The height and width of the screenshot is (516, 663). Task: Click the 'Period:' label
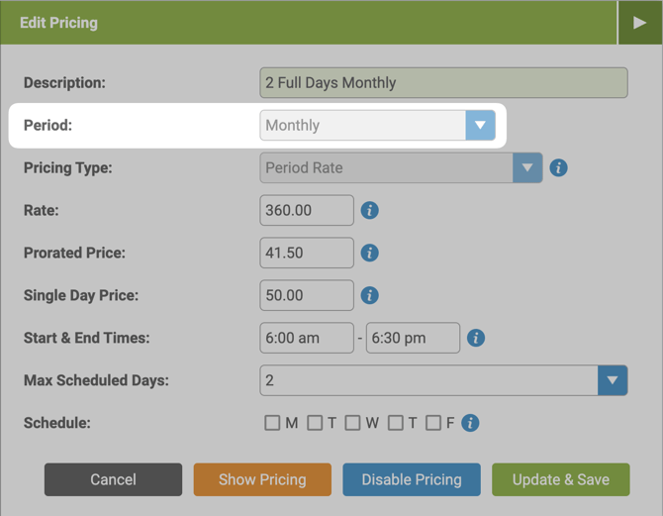click(x=47, y=126)
